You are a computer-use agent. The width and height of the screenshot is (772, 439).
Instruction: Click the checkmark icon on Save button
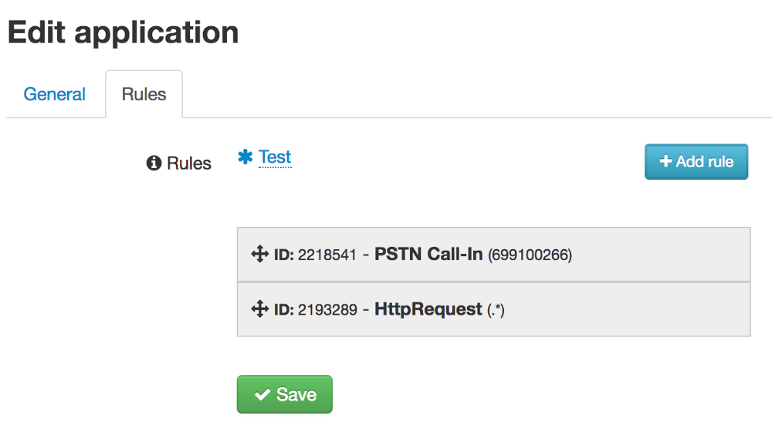pyautogui.click(x=262, y=394)
